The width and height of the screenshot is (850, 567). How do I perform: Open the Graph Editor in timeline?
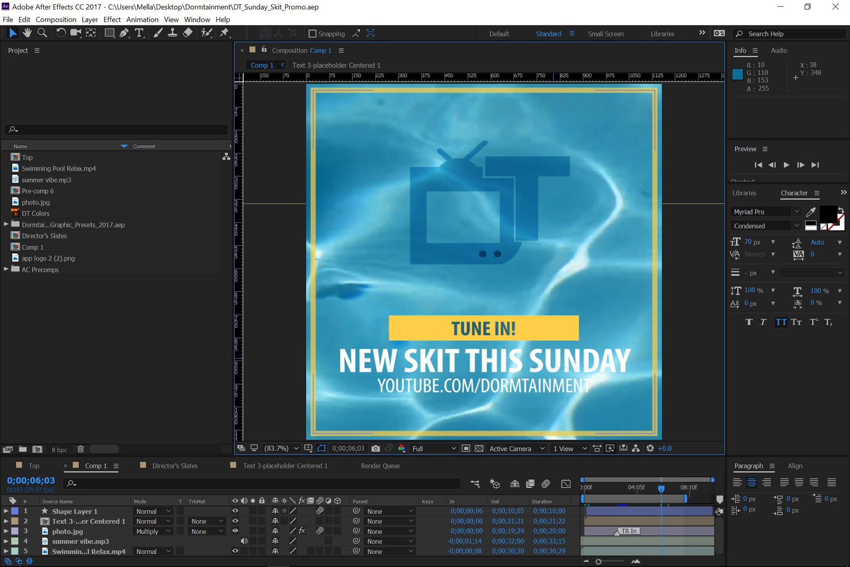[x=566, y=484]
